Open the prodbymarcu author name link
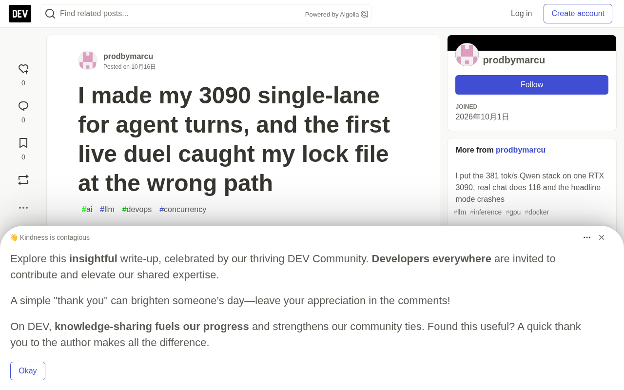This screenshot has width=624, height=390. point(128,56)
